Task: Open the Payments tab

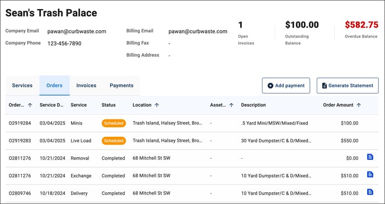Action: point(121,86)
